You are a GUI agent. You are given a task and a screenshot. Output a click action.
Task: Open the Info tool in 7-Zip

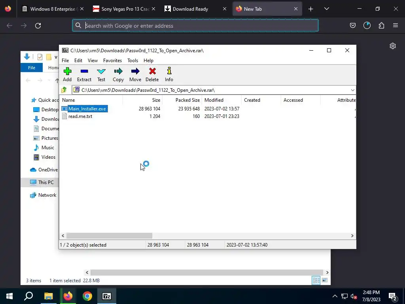169,75
